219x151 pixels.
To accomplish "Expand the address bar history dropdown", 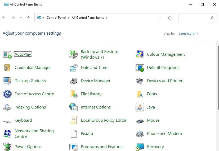I will [160, 18].
